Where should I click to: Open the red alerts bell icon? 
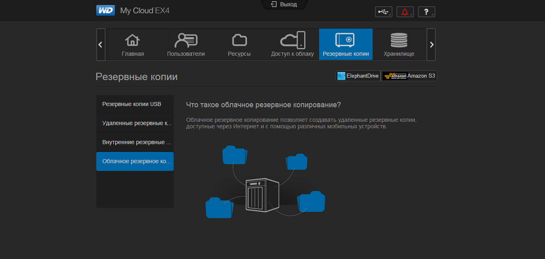tap(405, 12)
